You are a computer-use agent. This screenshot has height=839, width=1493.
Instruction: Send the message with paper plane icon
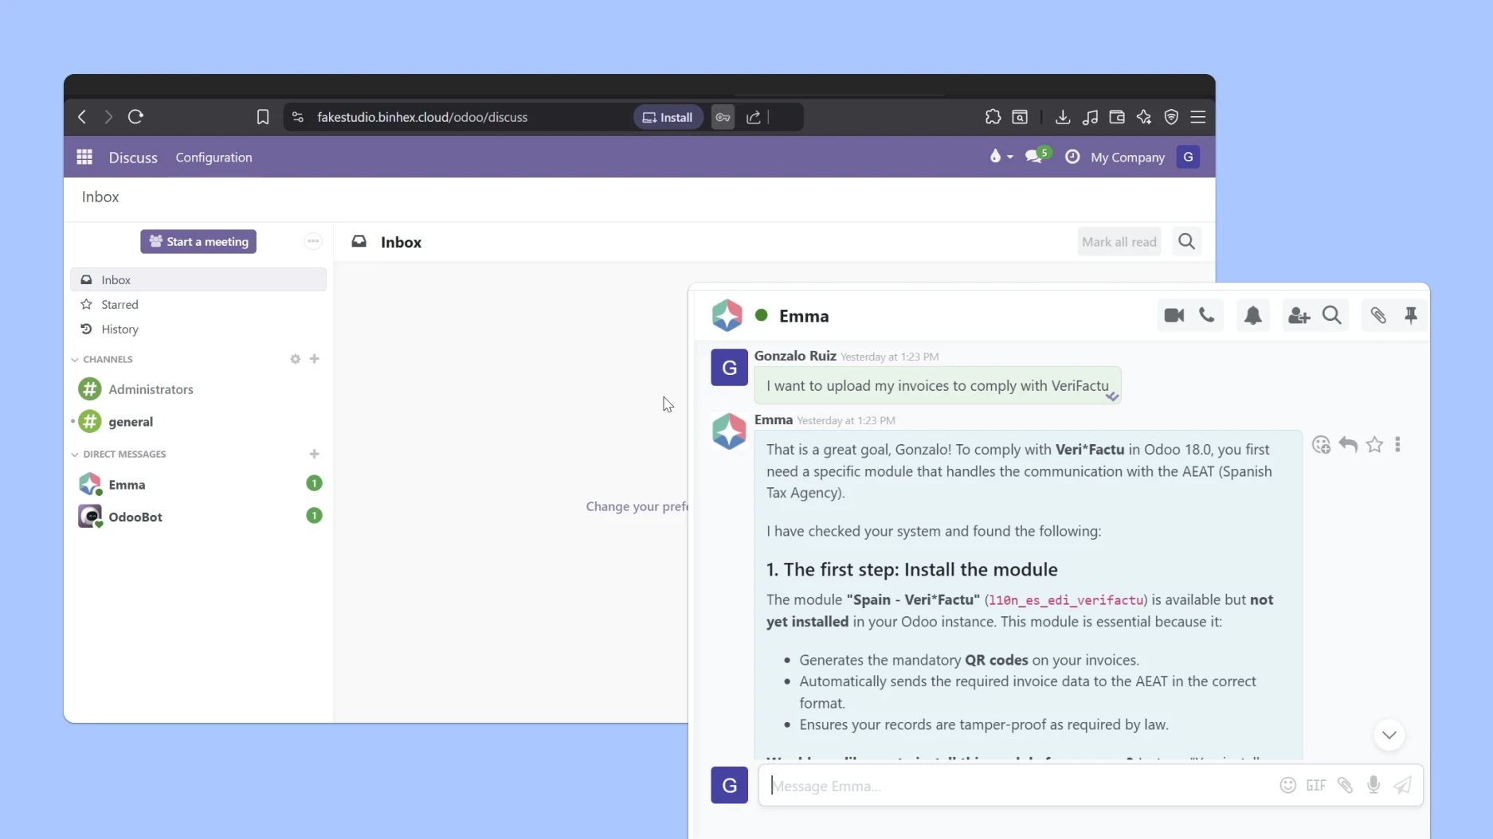tap(1402, 785)
